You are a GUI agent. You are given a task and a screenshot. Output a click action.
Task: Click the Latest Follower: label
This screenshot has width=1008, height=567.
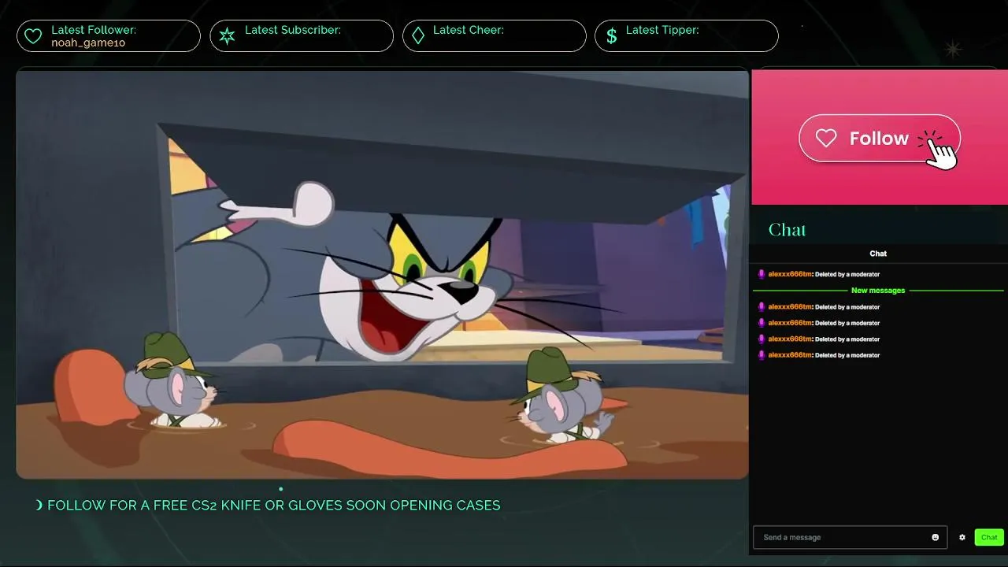click(x=94, y=30)
